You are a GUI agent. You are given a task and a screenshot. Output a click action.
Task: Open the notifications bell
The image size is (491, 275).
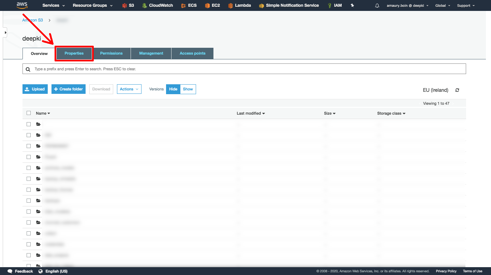[377, 5]
